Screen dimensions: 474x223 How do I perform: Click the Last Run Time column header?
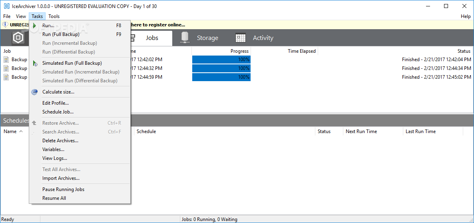[433, 131]
